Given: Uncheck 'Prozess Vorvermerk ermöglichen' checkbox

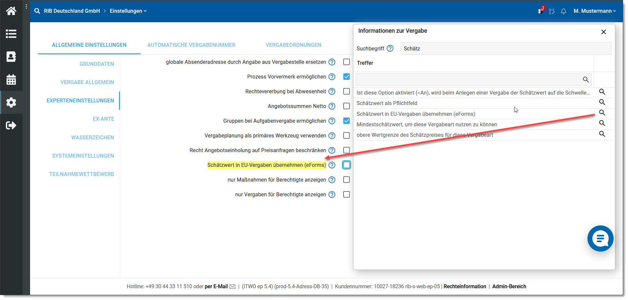Looking at the screenshot, I should 347,77.
